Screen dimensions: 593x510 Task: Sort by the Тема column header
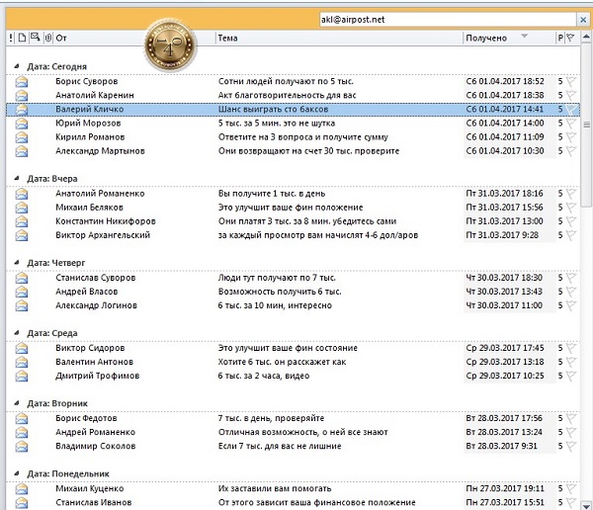[x=227, y=38]
